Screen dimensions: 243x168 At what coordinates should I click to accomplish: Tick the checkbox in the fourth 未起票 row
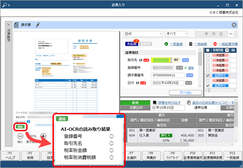click(x=208, y=71)
